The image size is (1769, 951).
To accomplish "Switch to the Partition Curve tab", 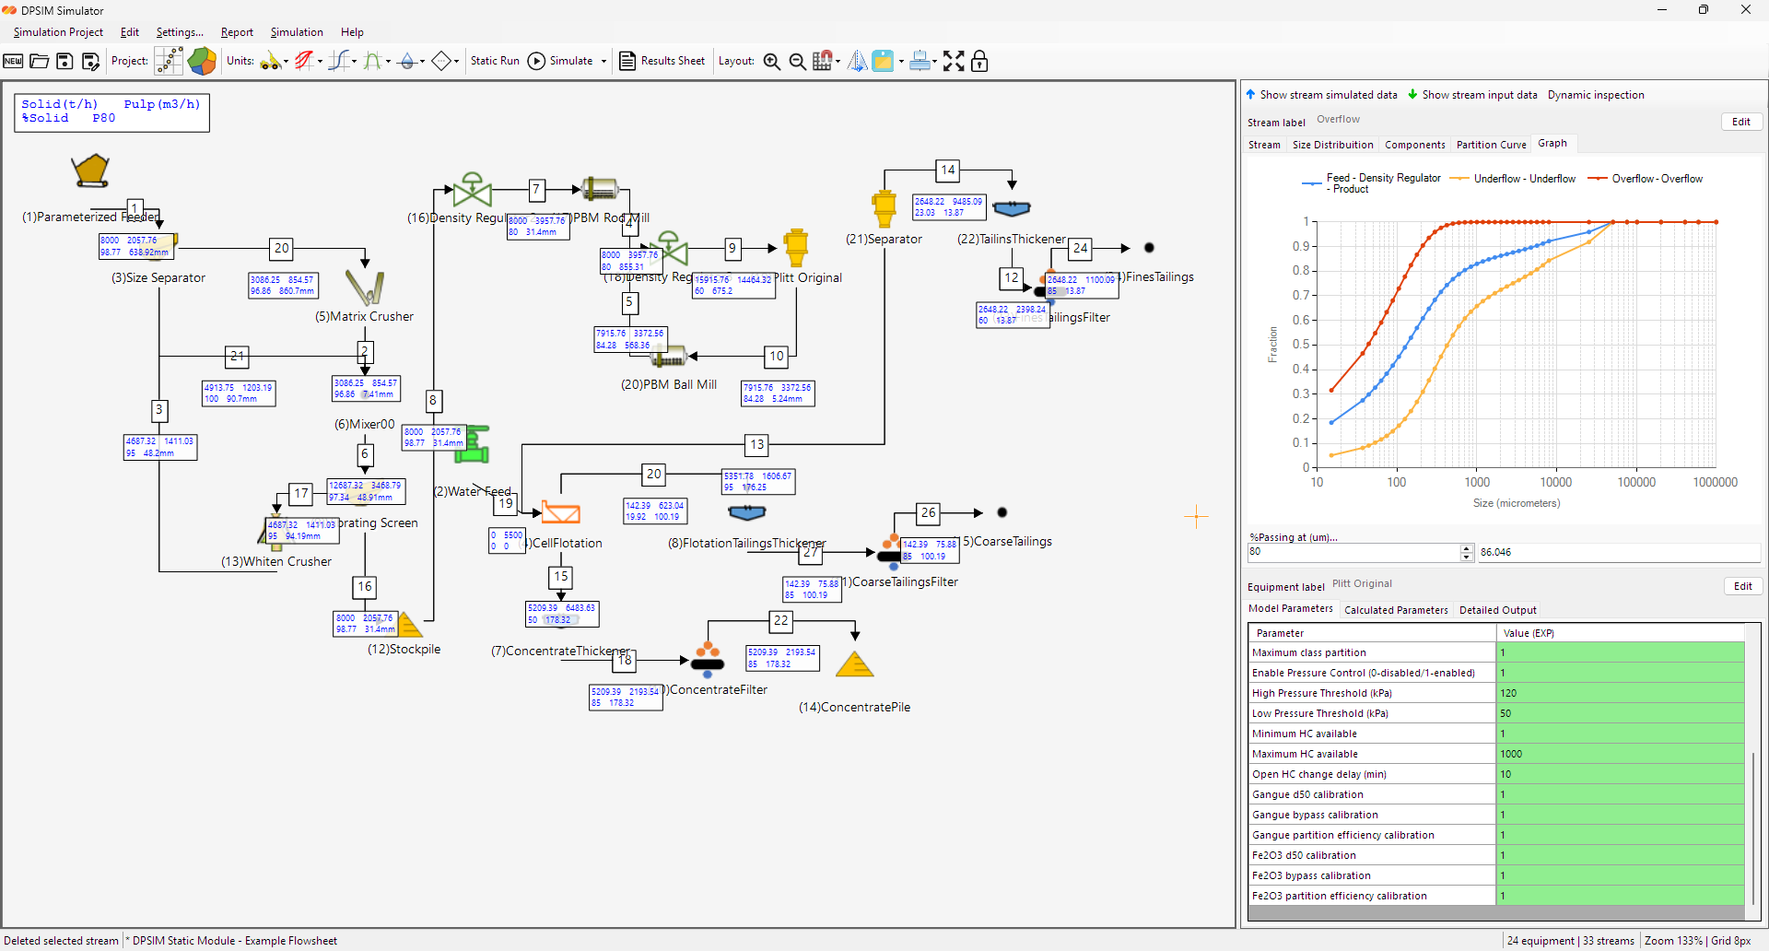I will coord(1492,145).
